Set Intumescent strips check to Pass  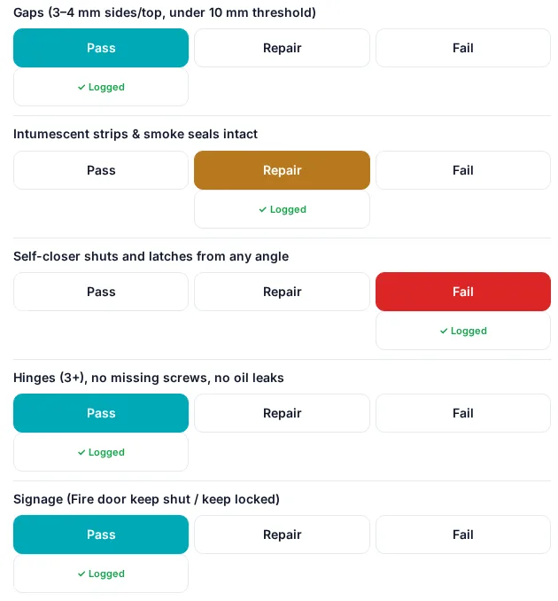[101, 170]
